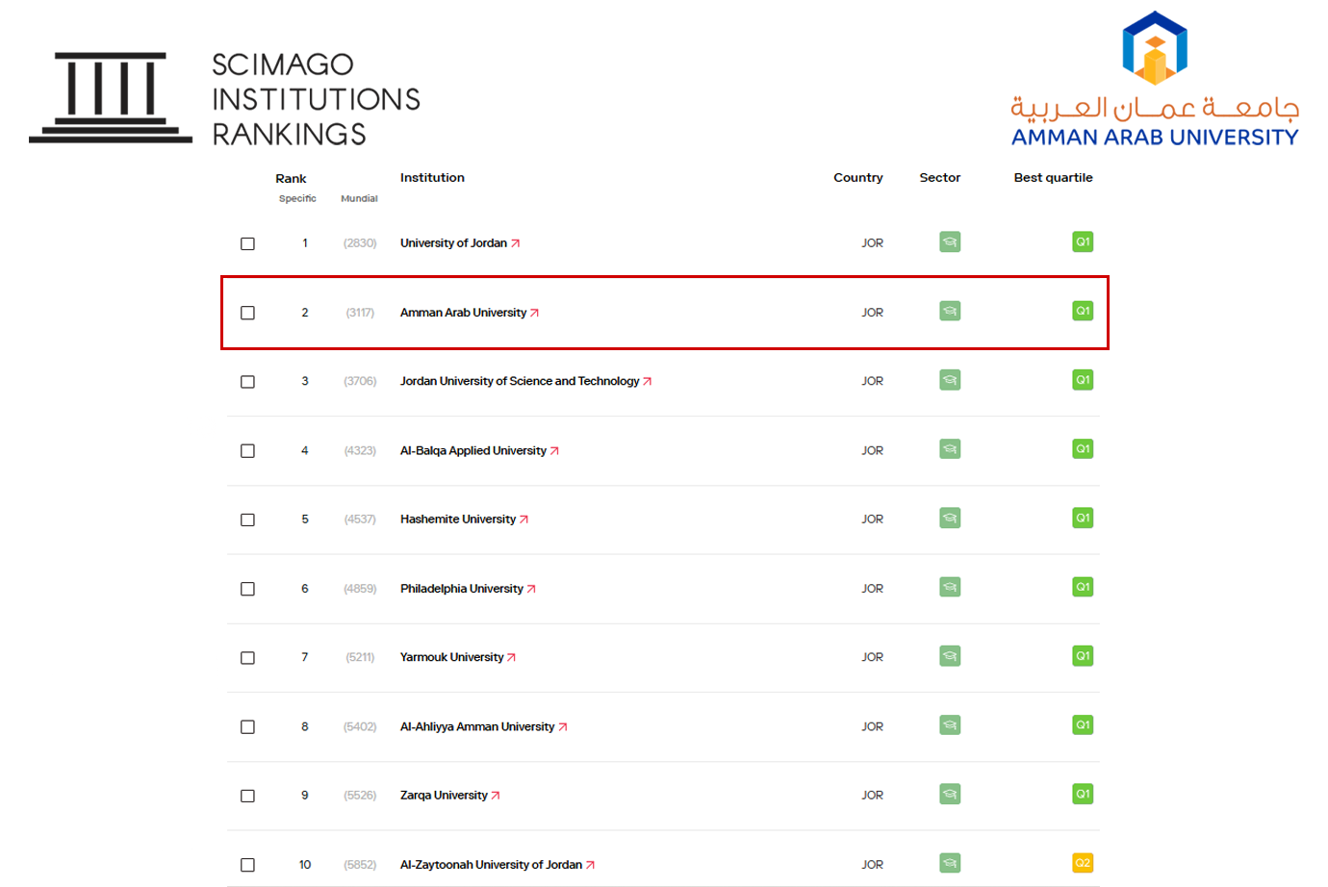The height and width of the screenshot is (887, 1328).
Task: Click the sector icon for Al-Ahliyya Amman University
Action: coord(950,725)
